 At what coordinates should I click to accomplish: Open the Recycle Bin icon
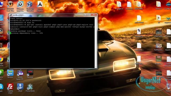(x=169, y=86)
